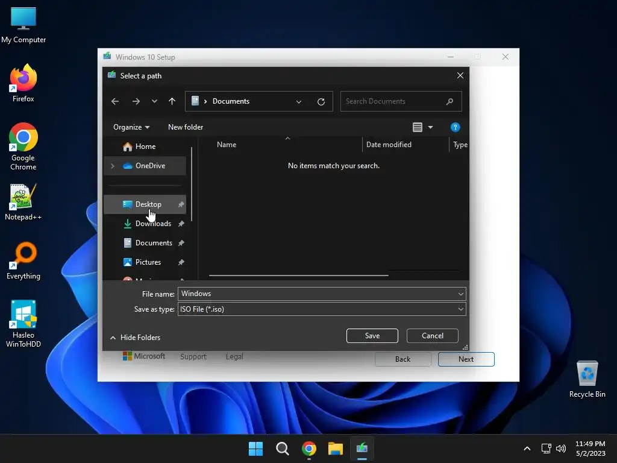Change view layout icon
617x463 pixels.
point(418,127)
